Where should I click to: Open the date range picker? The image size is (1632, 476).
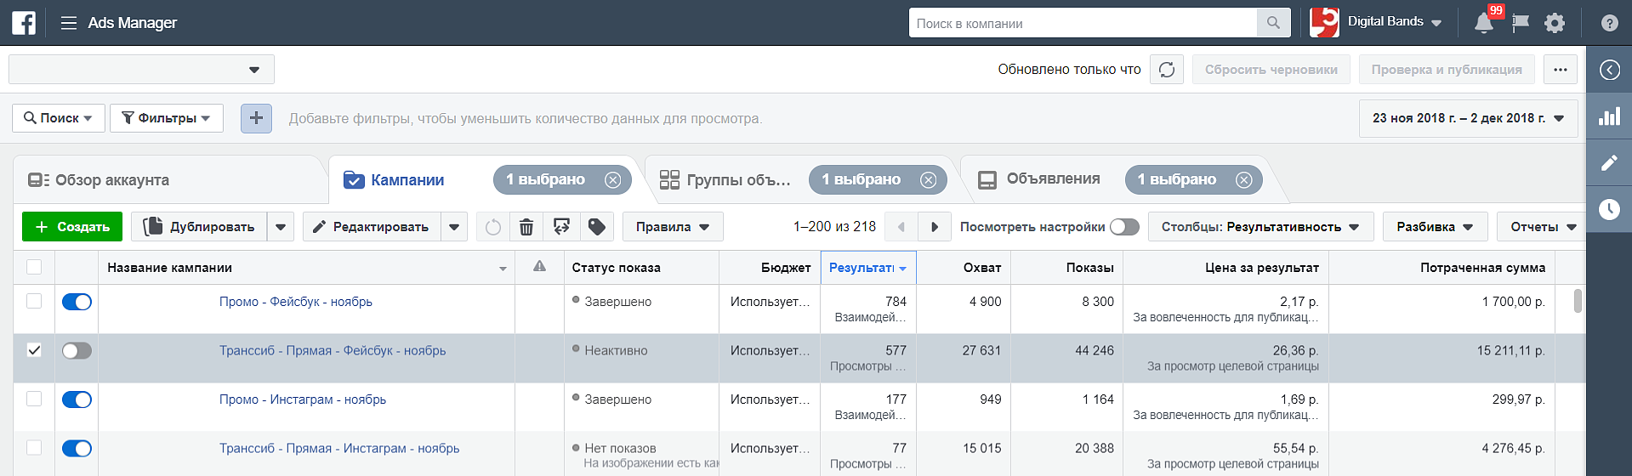1468,118
